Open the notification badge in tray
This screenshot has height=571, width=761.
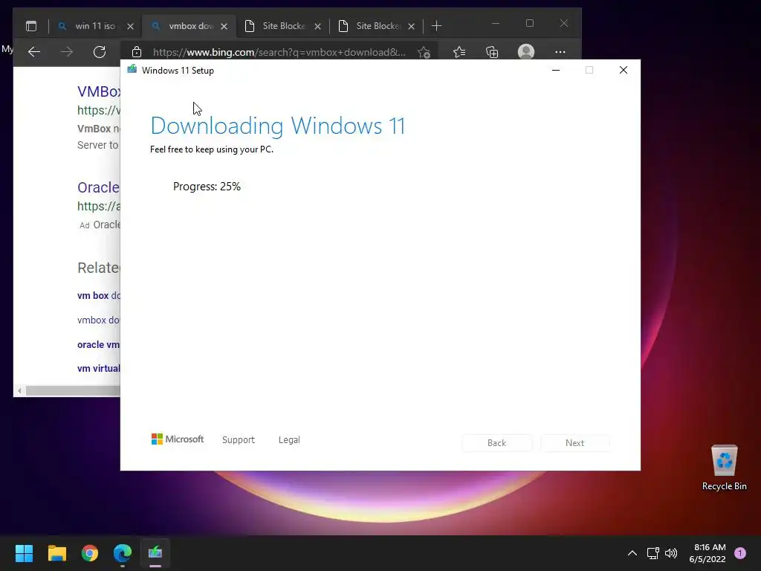740,553
